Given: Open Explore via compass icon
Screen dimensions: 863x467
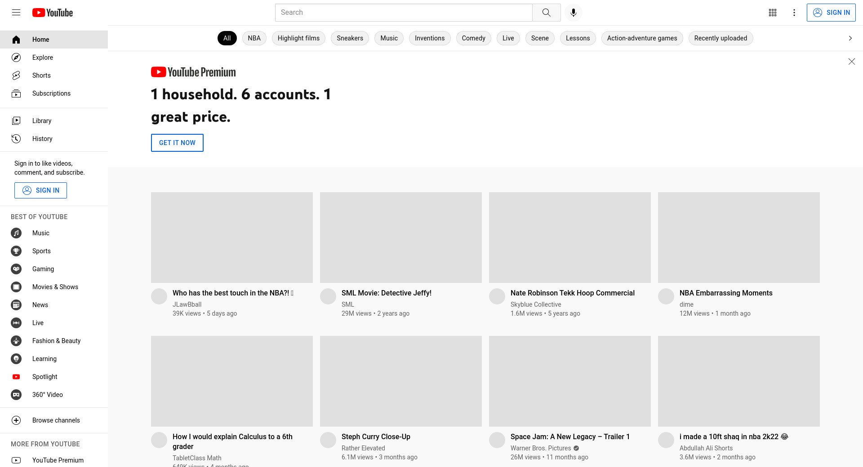Looking at the screenshot, I should click(x=16, y=57).
